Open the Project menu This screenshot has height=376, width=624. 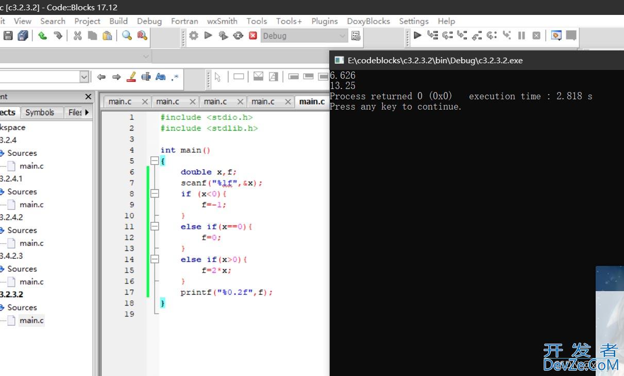pos(87,21)
